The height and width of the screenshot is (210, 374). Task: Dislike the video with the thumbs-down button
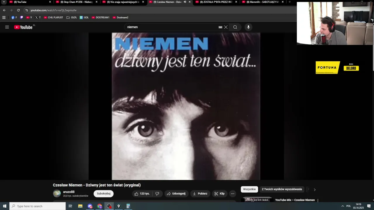coord(157,194)
